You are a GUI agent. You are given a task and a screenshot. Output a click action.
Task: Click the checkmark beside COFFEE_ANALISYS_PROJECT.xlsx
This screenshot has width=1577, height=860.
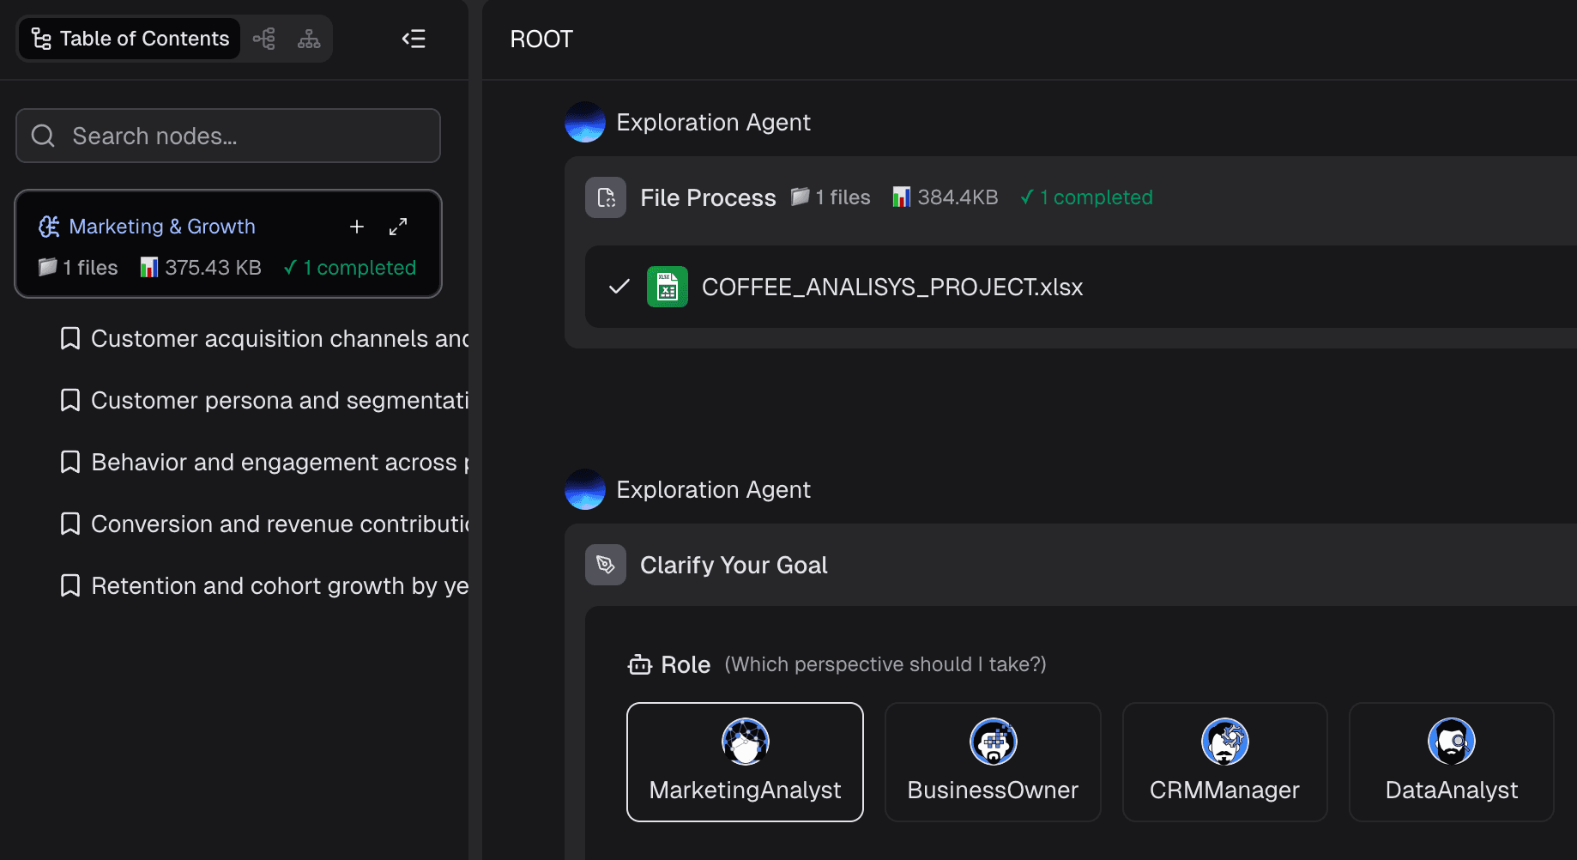pyautogui.click(x=619, y=287)
